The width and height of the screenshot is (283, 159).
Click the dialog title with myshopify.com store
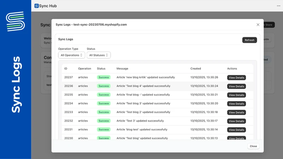pos(91,24)
